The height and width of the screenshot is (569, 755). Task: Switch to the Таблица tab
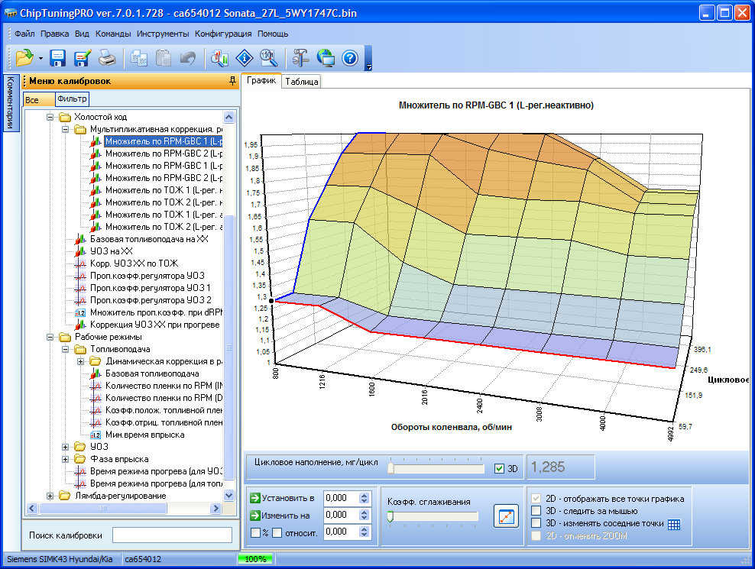[x=302, y=82]
